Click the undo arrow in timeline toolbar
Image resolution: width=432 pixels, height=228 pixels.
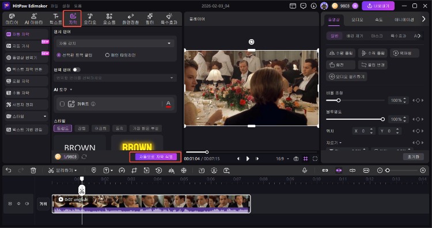8,170
